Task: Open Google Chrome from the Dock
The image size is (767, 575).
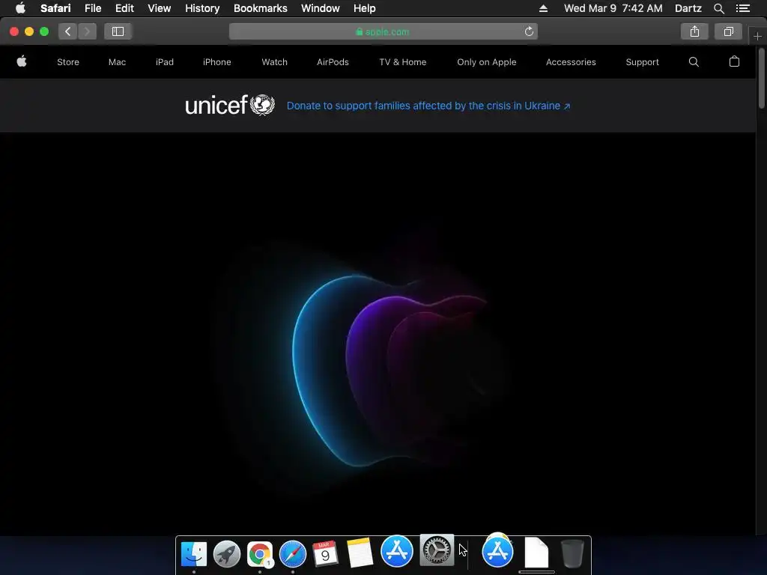Action: (x=260, y=554)
